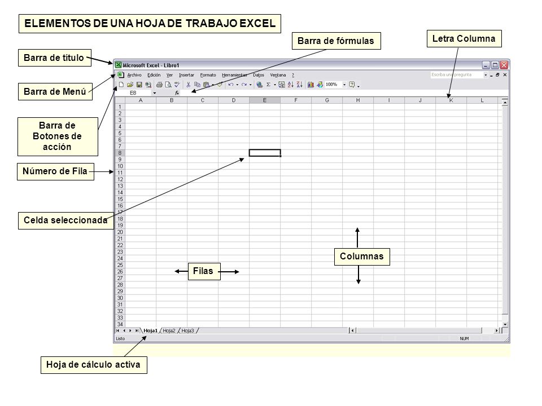Click inside the formula bar field
The image size is (542, 406).
point(344,93)
